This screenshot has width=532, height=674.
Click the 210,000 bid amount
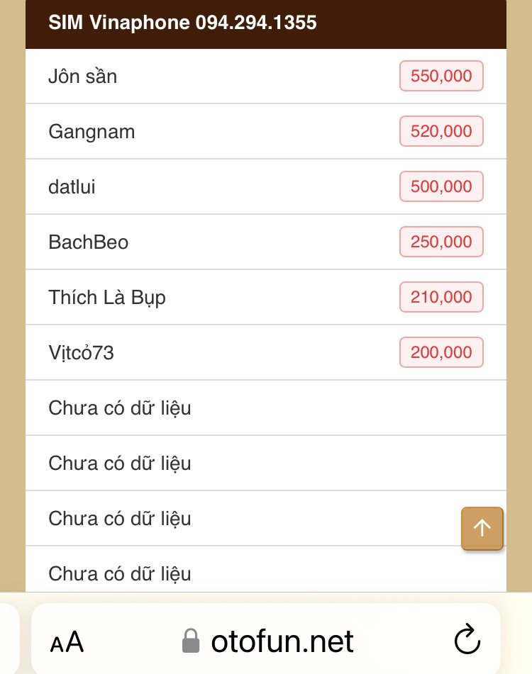click(x=441, y=297)
